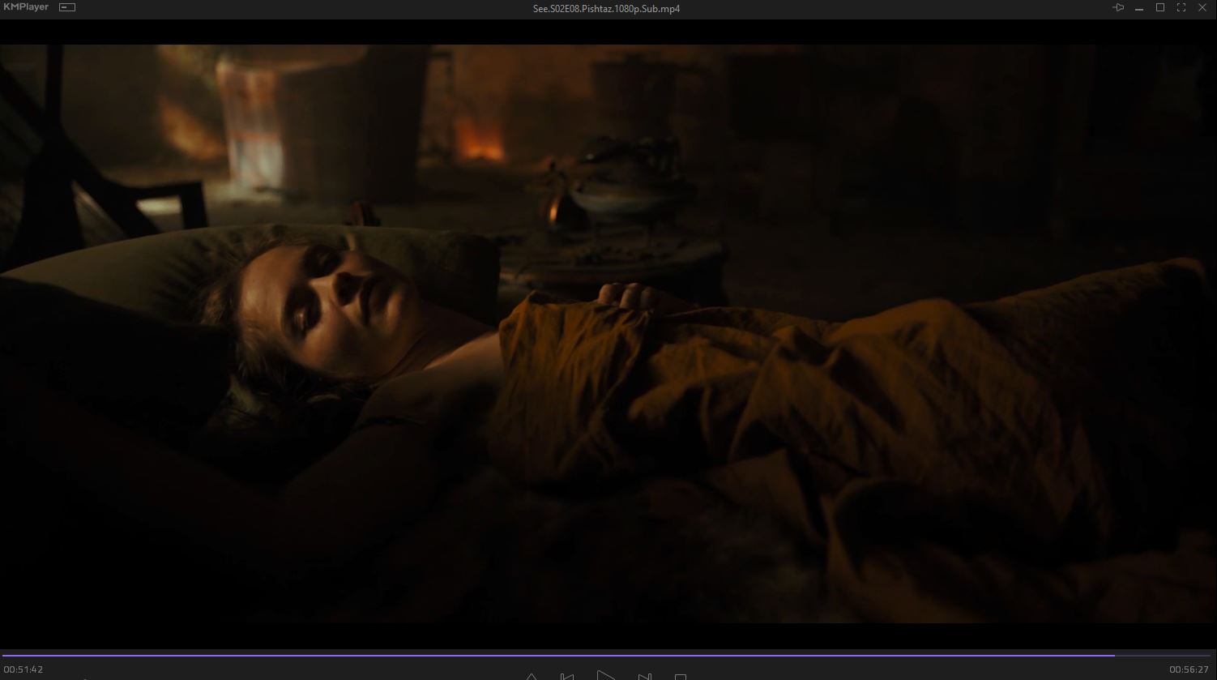Stop video playback
The height and width of the screenshot is (680, 1217).
tap(681, 677)
